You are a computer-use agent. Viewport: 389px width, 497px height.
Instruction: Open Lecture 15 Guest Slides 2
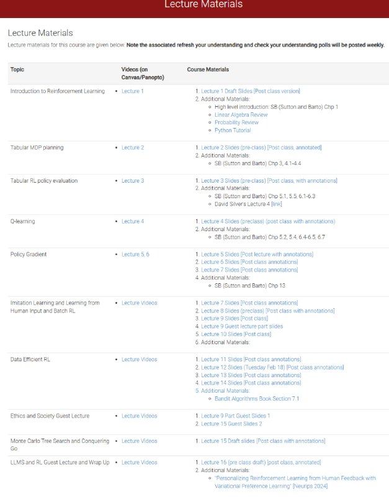[231, 424]
